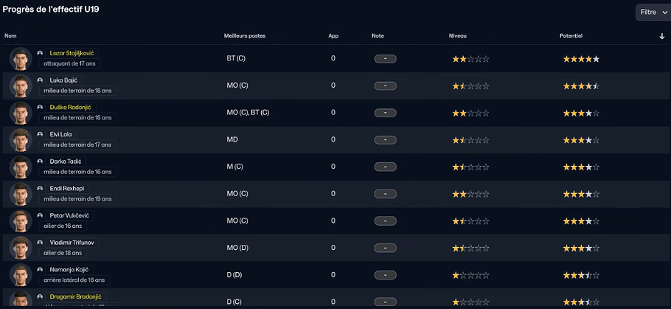Open Nemanja Kojić player profile link
This screenshot has width=671, height=309.
pyautogui.click(x=69, y=269)
